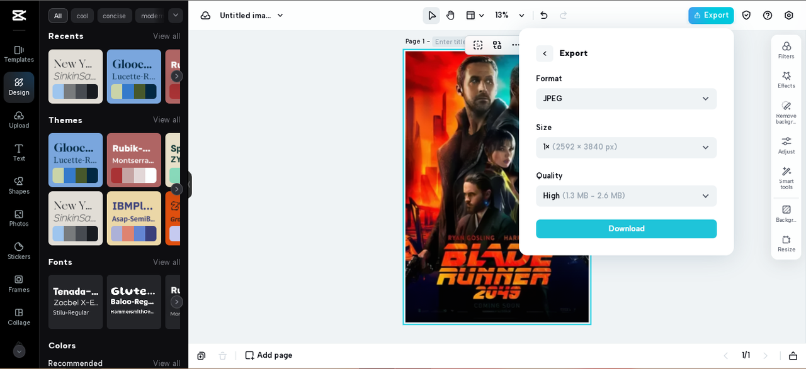Select the pointer Select tool
The image size is (806, 369).
(431, 15)
